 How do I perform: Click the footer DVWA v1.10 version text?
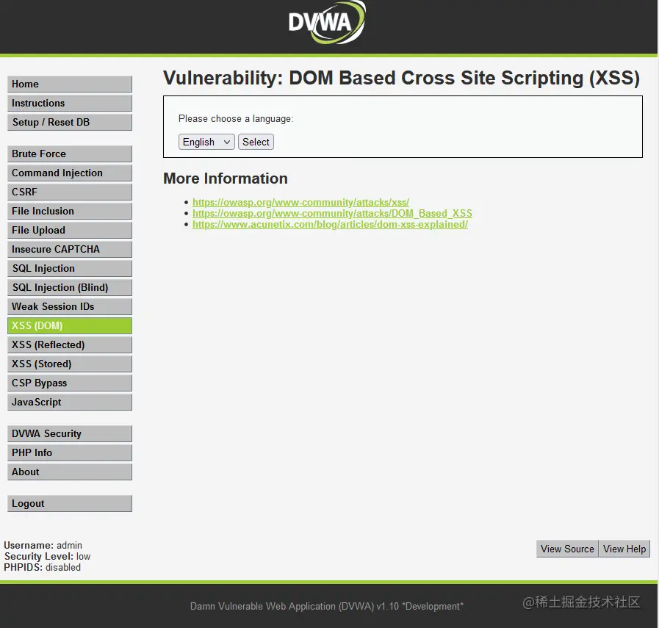pos(326,606)
